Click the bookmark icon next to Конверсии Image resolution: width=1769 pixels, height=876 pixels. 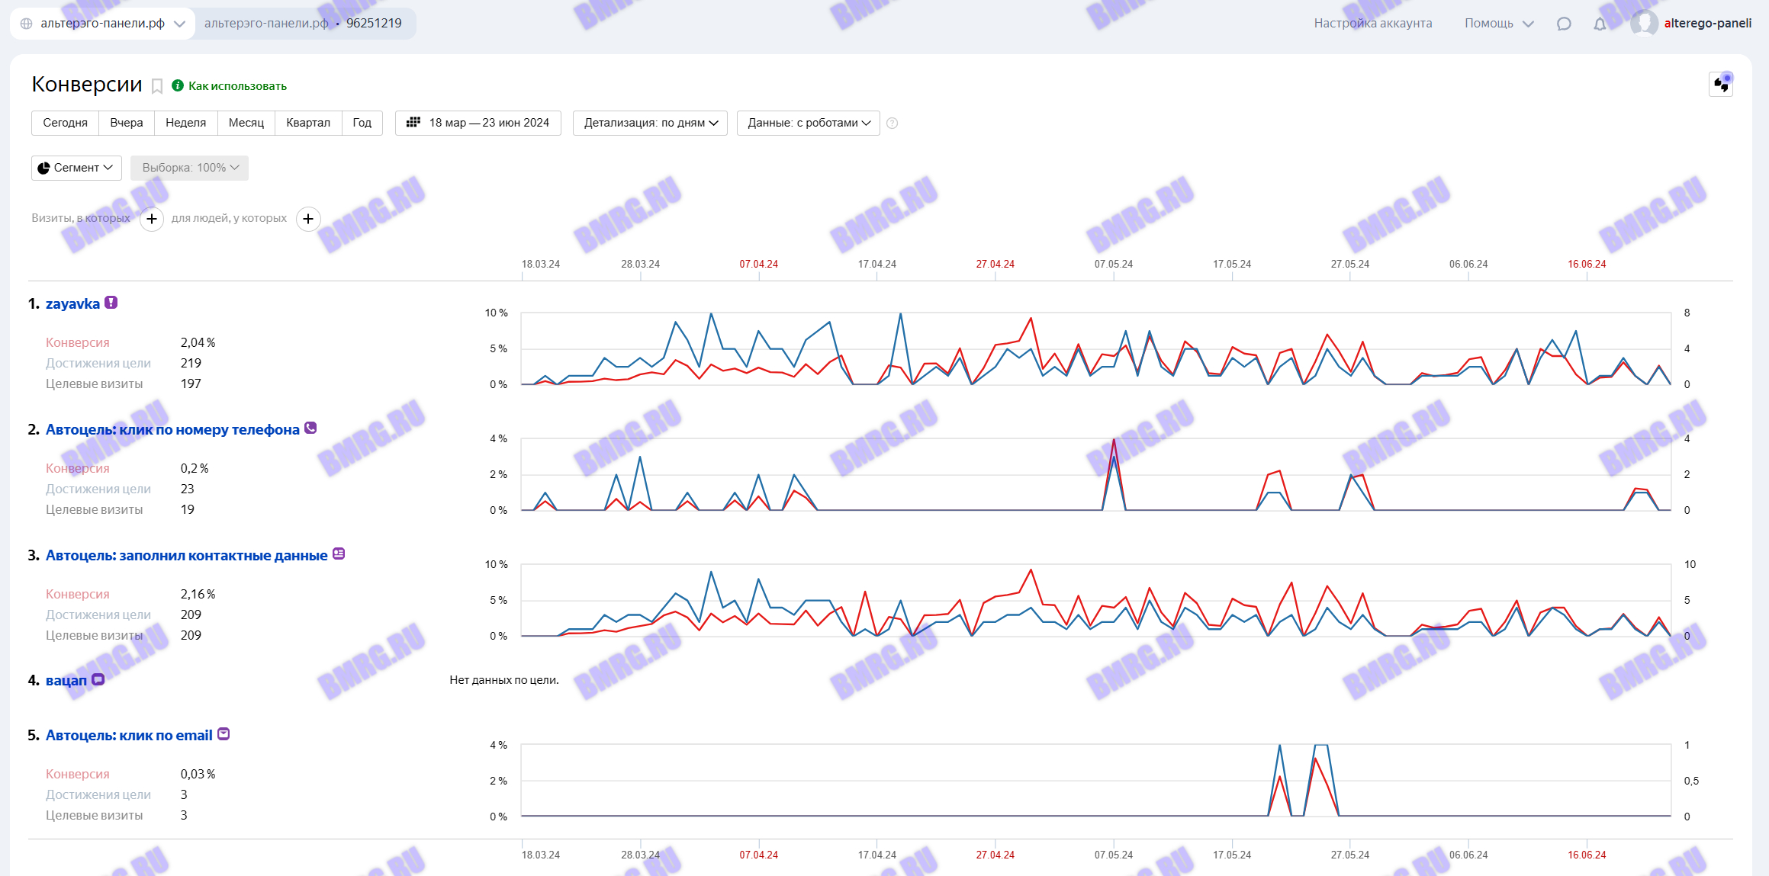[x=157, y=86]
